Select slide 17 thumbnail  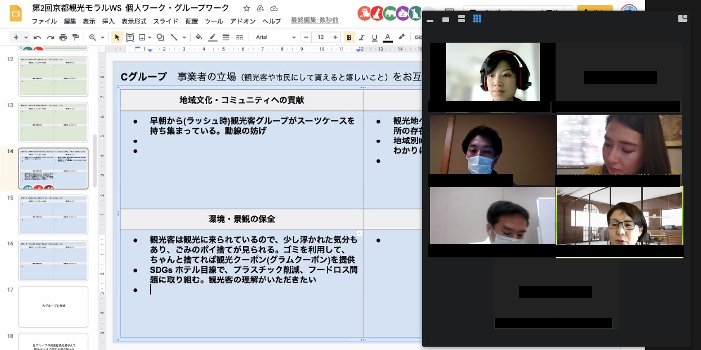coord(53,306)
